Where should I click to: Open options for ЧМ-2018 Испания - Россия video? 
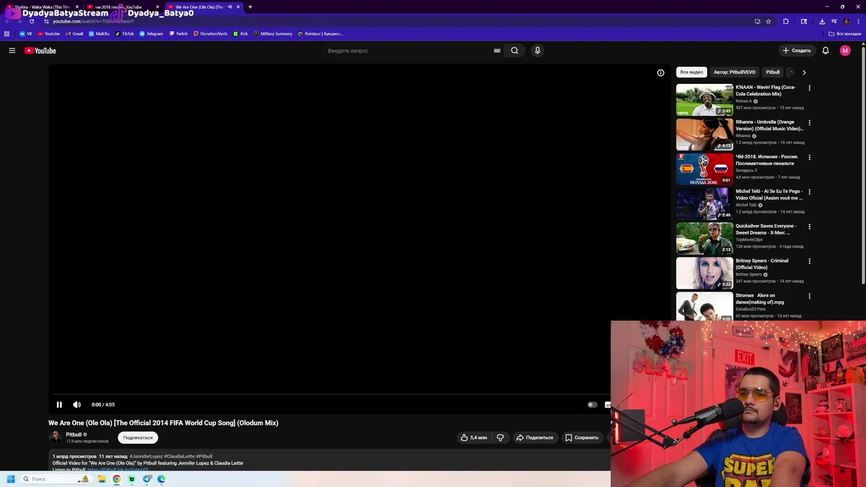point(809,158)
